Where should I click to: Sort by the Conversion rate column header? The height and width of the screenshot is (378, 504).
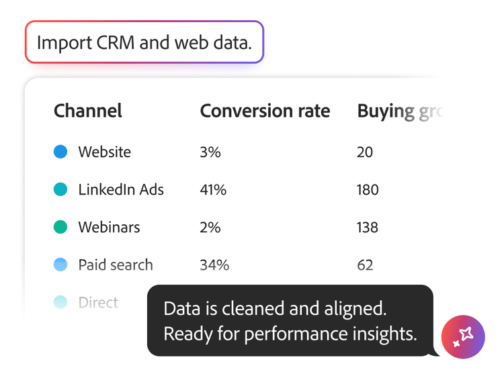[x=265, y=111]
